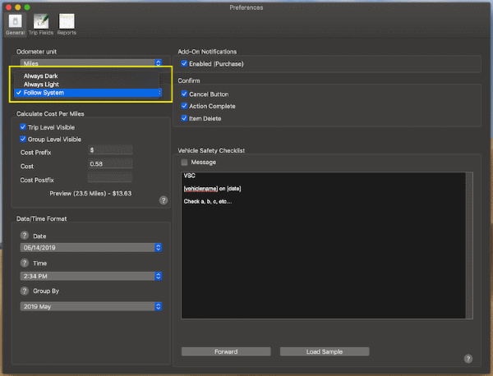Enable the Message checkbox
Image resolution: width=493 pixels, height=376 pixels.
pyautogui.click(x=185, y=163)
